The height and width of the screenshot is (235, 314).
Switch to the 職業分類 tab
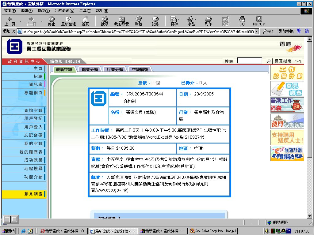coord(90,69)
